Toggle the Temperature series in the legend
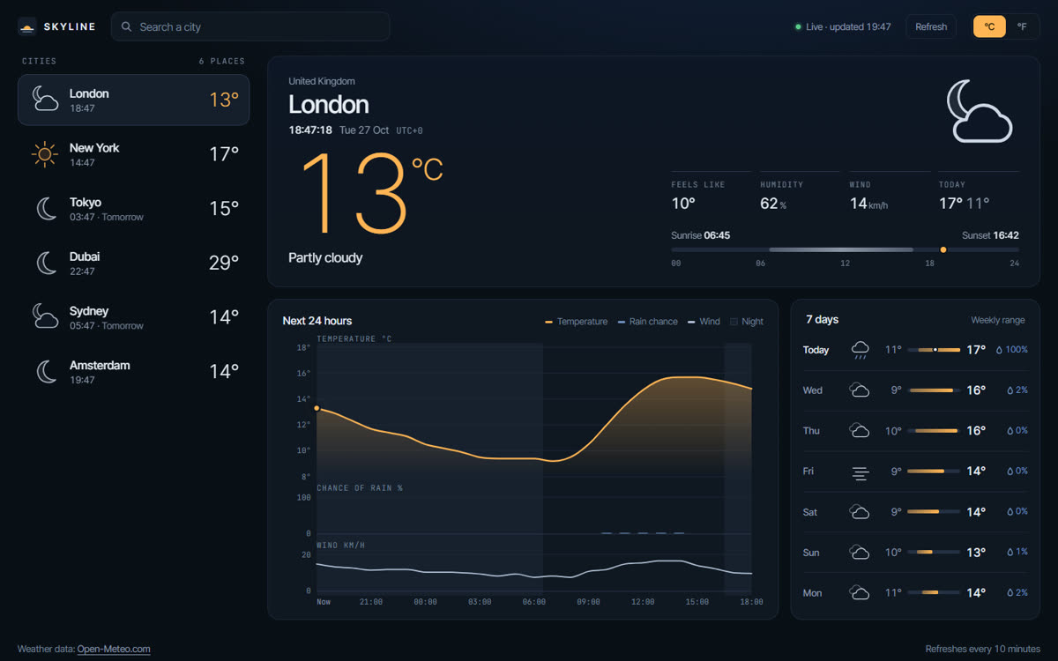This screenshot has width=1058, height=661. click(x=577, y=322)
